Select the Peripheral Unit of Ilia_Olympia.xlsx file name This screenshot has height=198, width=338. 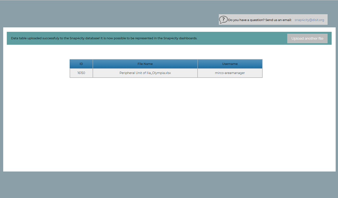145,73
